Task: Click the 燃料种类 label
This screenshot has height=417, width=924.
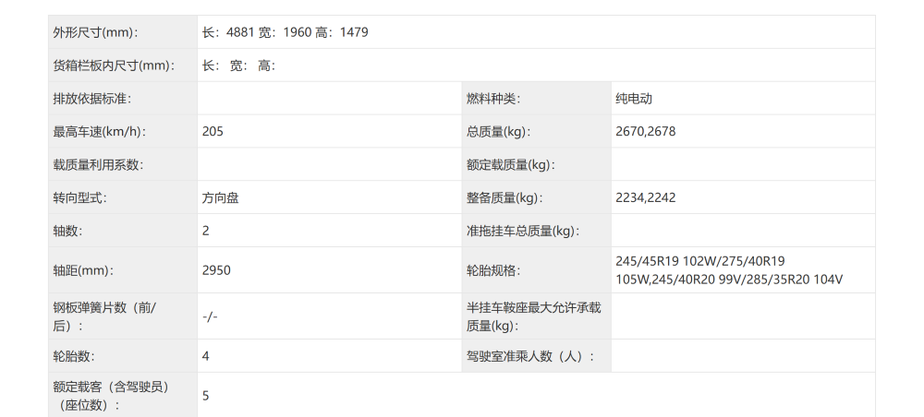Action: pos(494,99)
